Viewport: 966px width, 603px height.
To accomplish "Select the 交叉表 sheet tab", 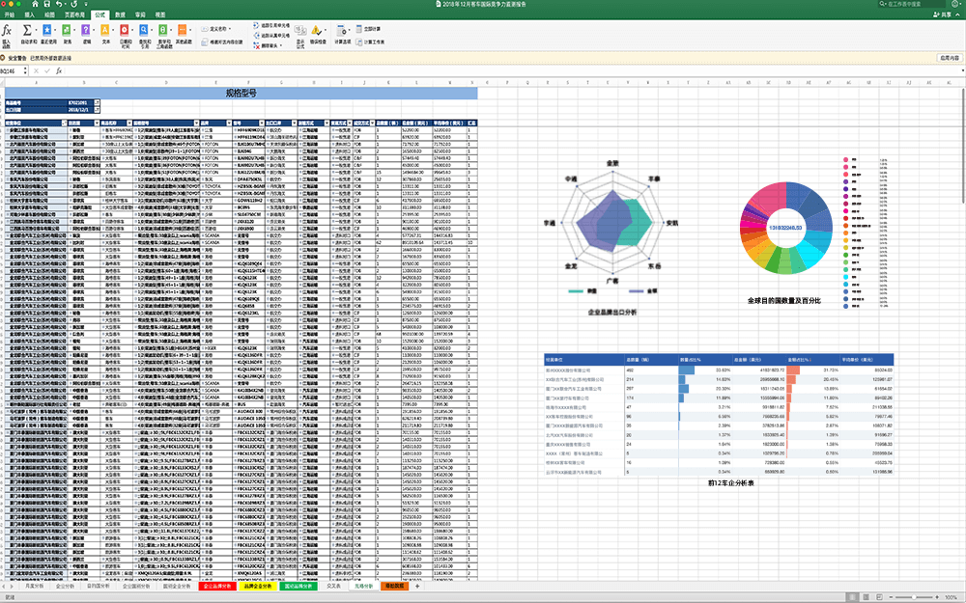I will tap(334, 586).
